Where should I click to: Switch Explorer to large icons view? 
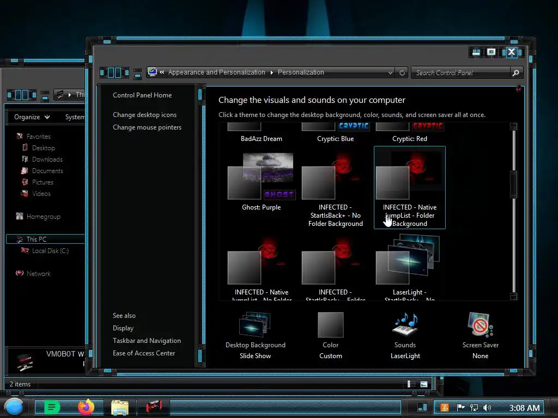(x=424, y=384)
